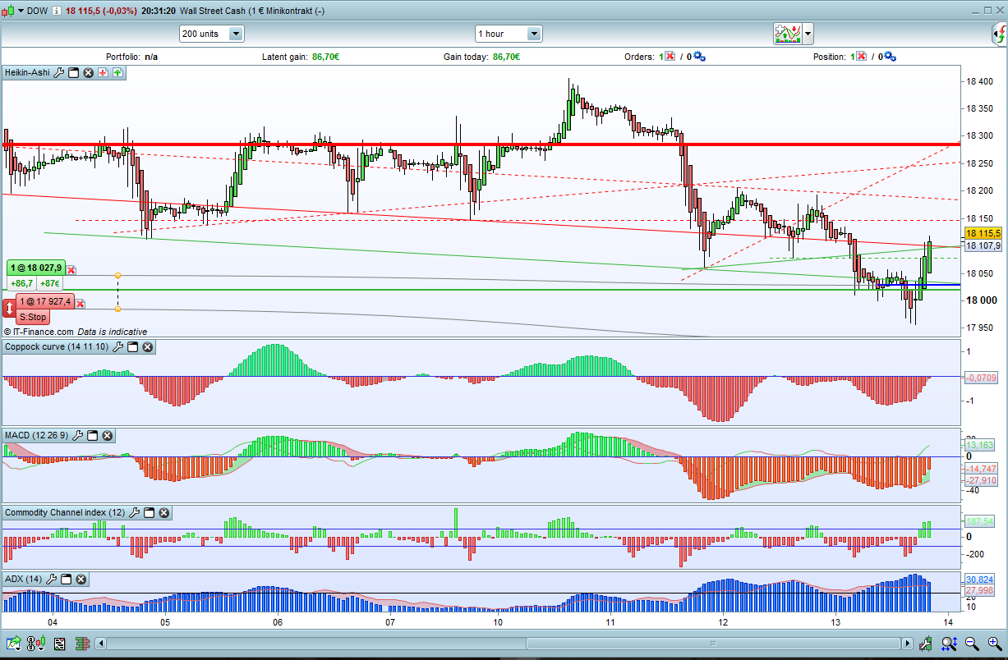Expand the trading chart icon dropdown arrow

coord(808,34)
